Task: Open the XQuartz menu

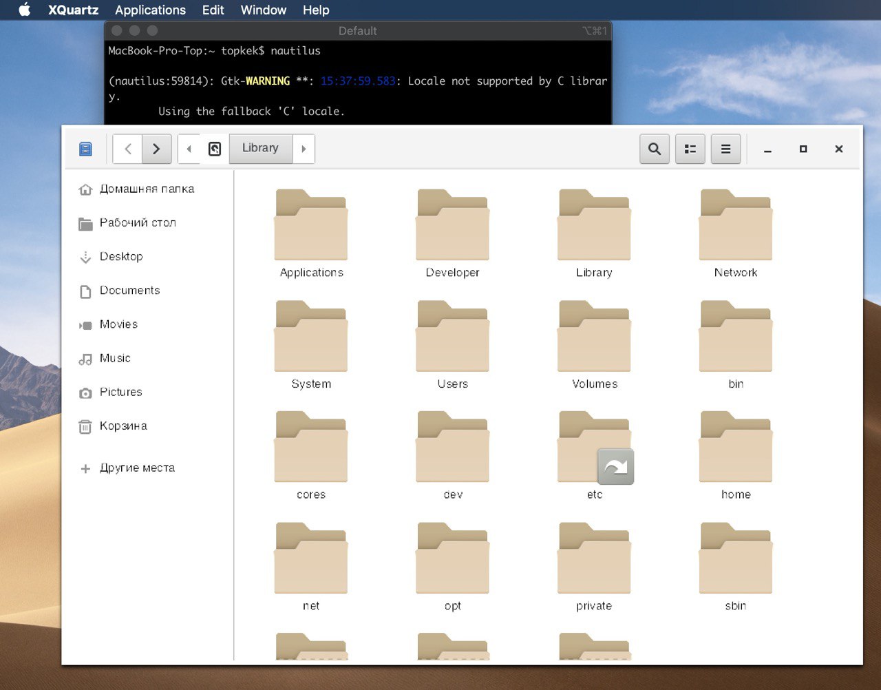Action: click(73, 10)
